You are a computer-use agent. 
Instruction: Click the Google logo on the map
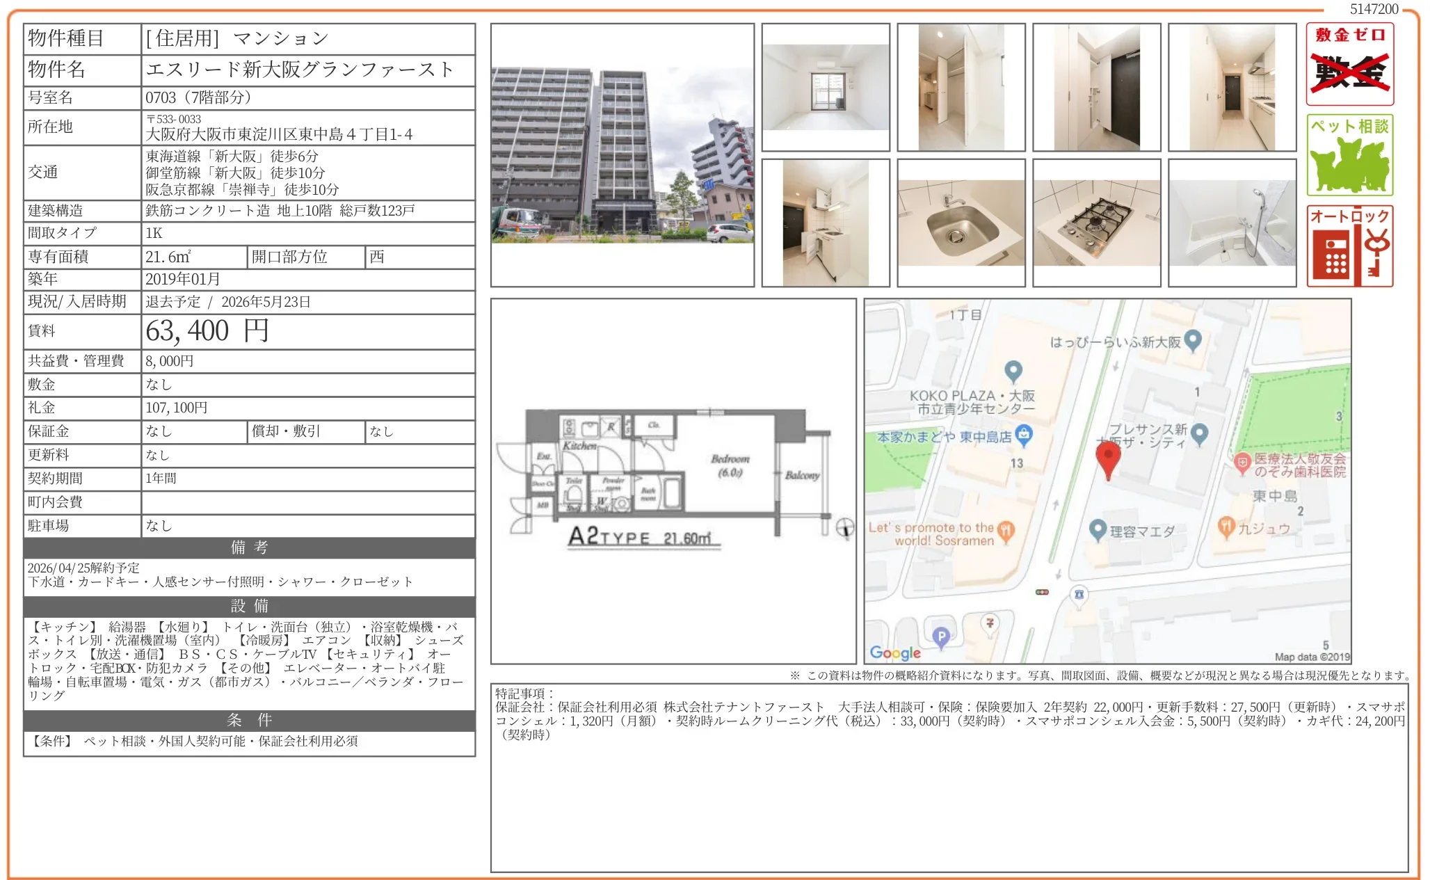click(896, 653)
